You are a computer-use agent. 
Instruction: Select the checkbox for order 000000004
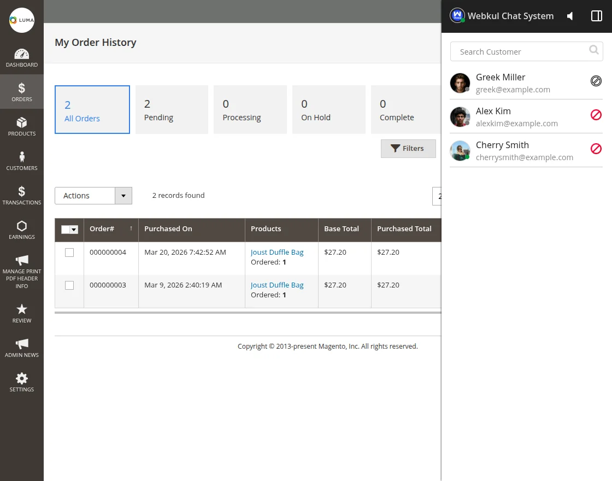tap(69, 253)
